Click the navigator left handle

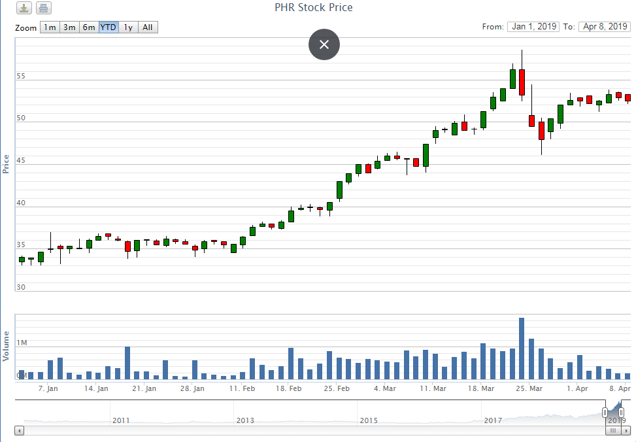tap(605, 413)
